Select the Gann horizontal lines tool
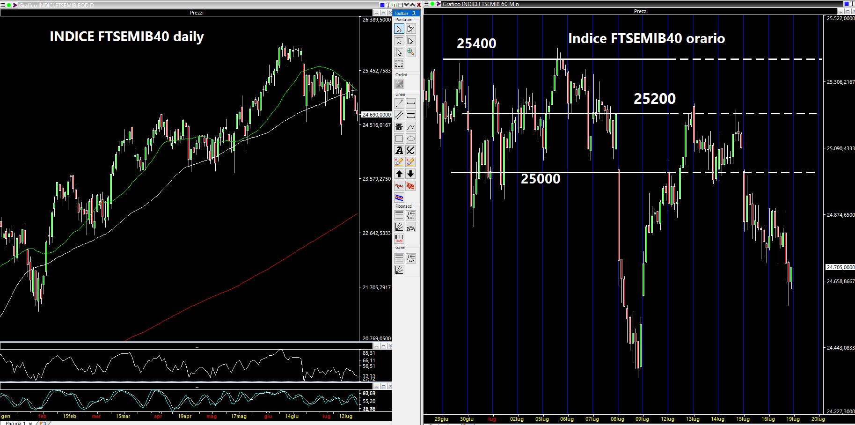The image size is (855, 425). 399,258
